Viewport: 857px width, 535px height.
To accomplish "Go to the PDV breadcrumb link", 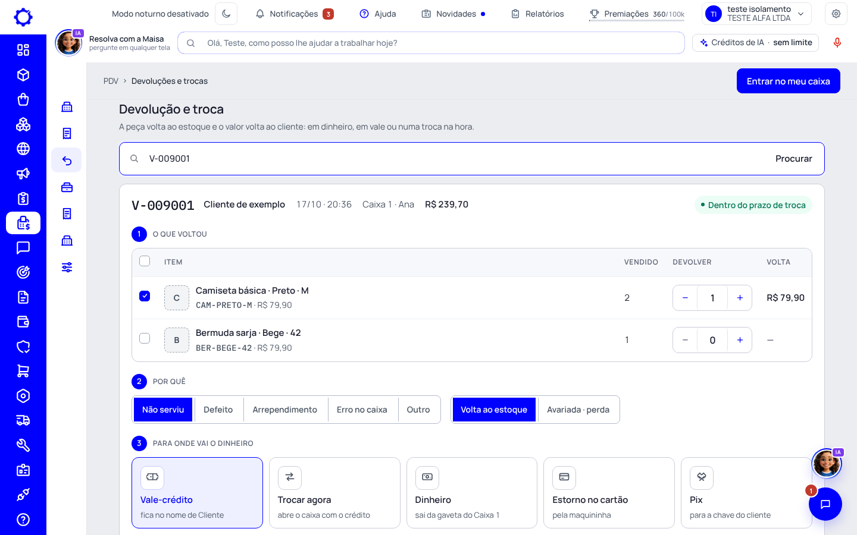I will 111,81.
